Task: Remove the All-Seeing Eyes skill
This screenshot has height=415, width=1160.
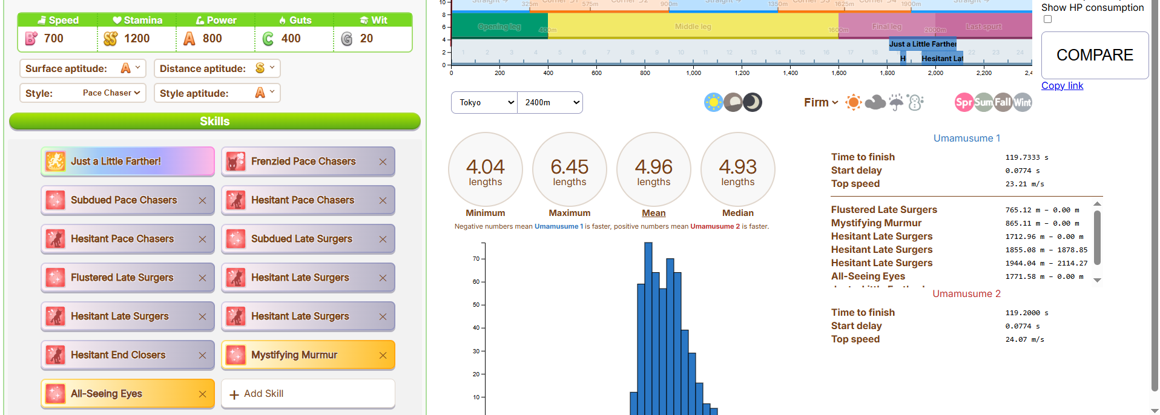Action: click(202, 394)
